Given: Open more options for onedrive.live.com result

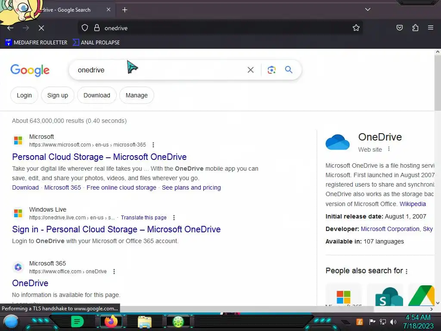Looking at the screenshot, I should pyautogui.click(x=174, y=218).
